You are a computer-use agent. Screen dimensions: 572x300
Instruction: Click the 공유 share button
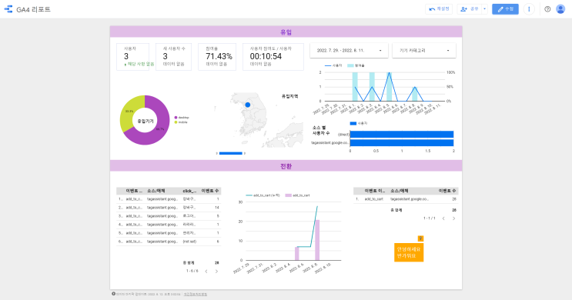click(x=470, y=9)
